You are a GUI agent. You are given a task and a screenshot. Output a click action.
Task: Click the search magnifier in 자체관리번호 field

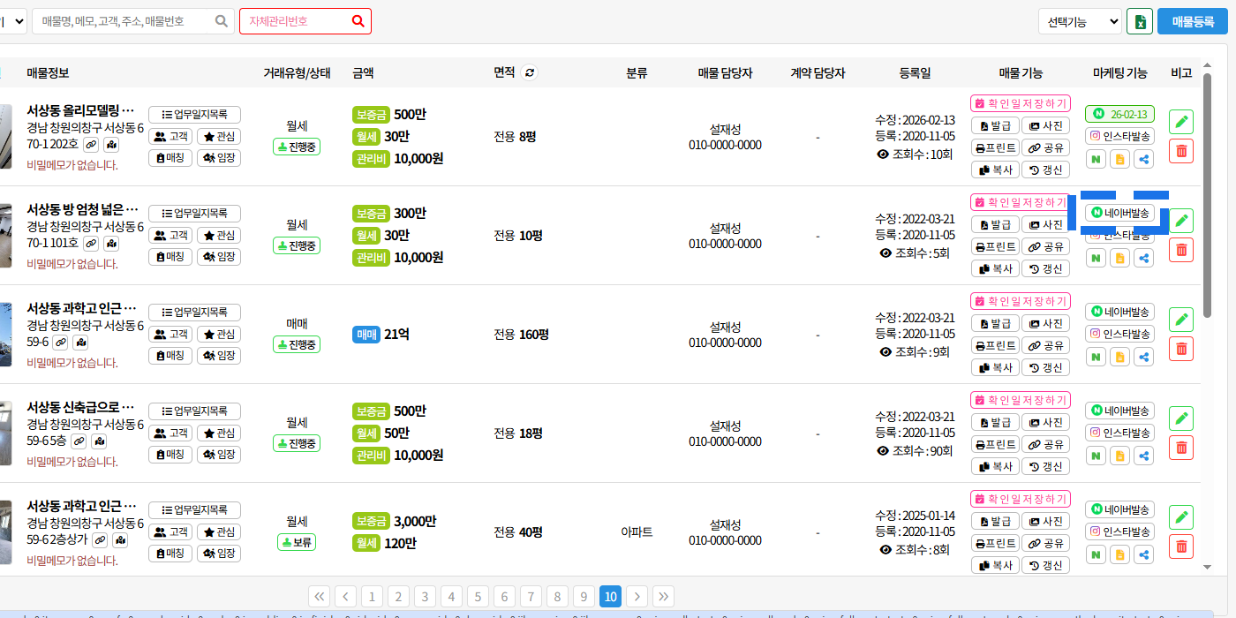358,21
